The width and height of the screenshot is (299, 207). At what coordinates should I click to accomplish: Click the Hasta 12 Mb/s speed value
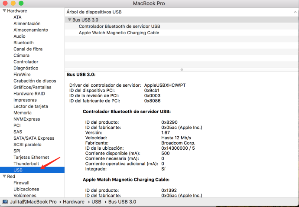click(x=176, y=138)
